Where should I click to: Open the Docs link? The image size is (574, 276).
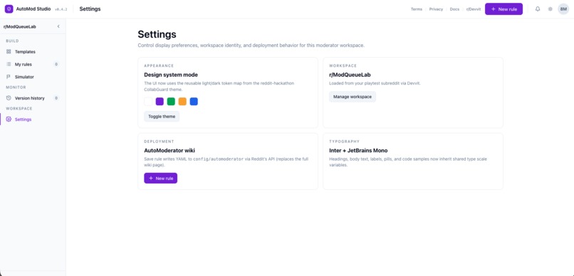pos(454,9)
